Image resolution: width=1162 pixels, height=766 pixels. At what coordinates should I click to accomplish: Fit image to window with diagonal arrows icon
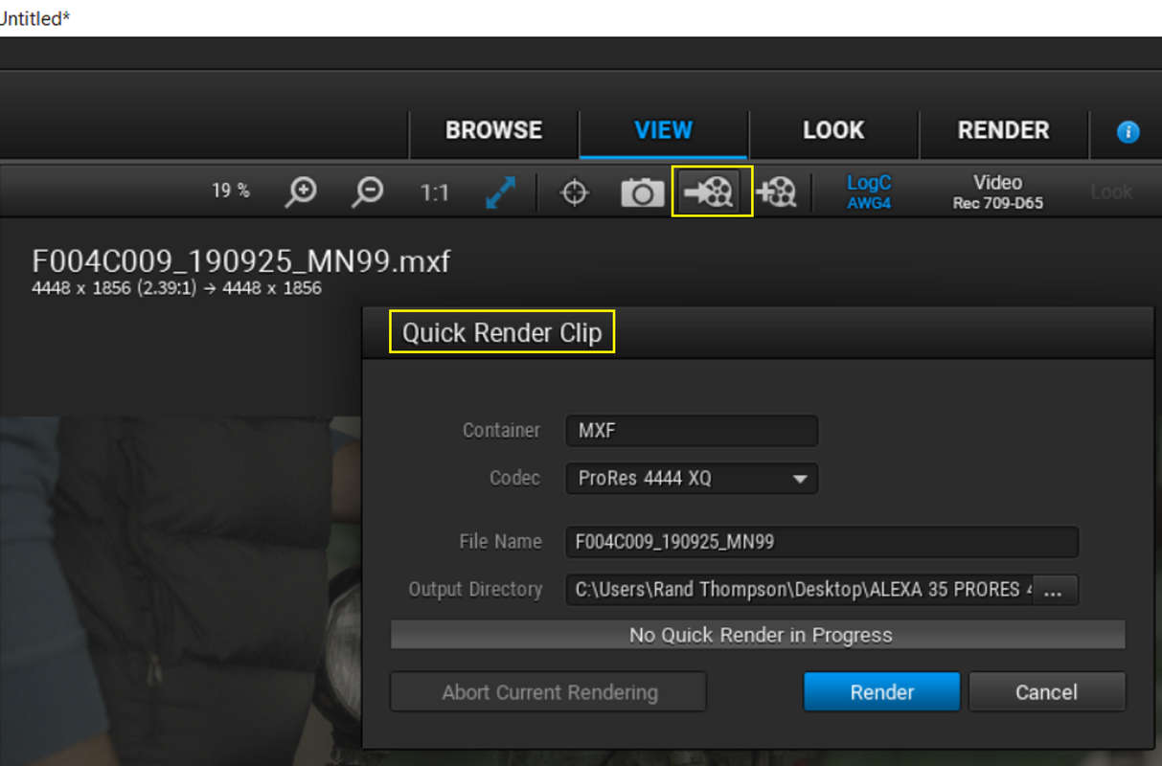pyautogui.click(x=500, y=192)
